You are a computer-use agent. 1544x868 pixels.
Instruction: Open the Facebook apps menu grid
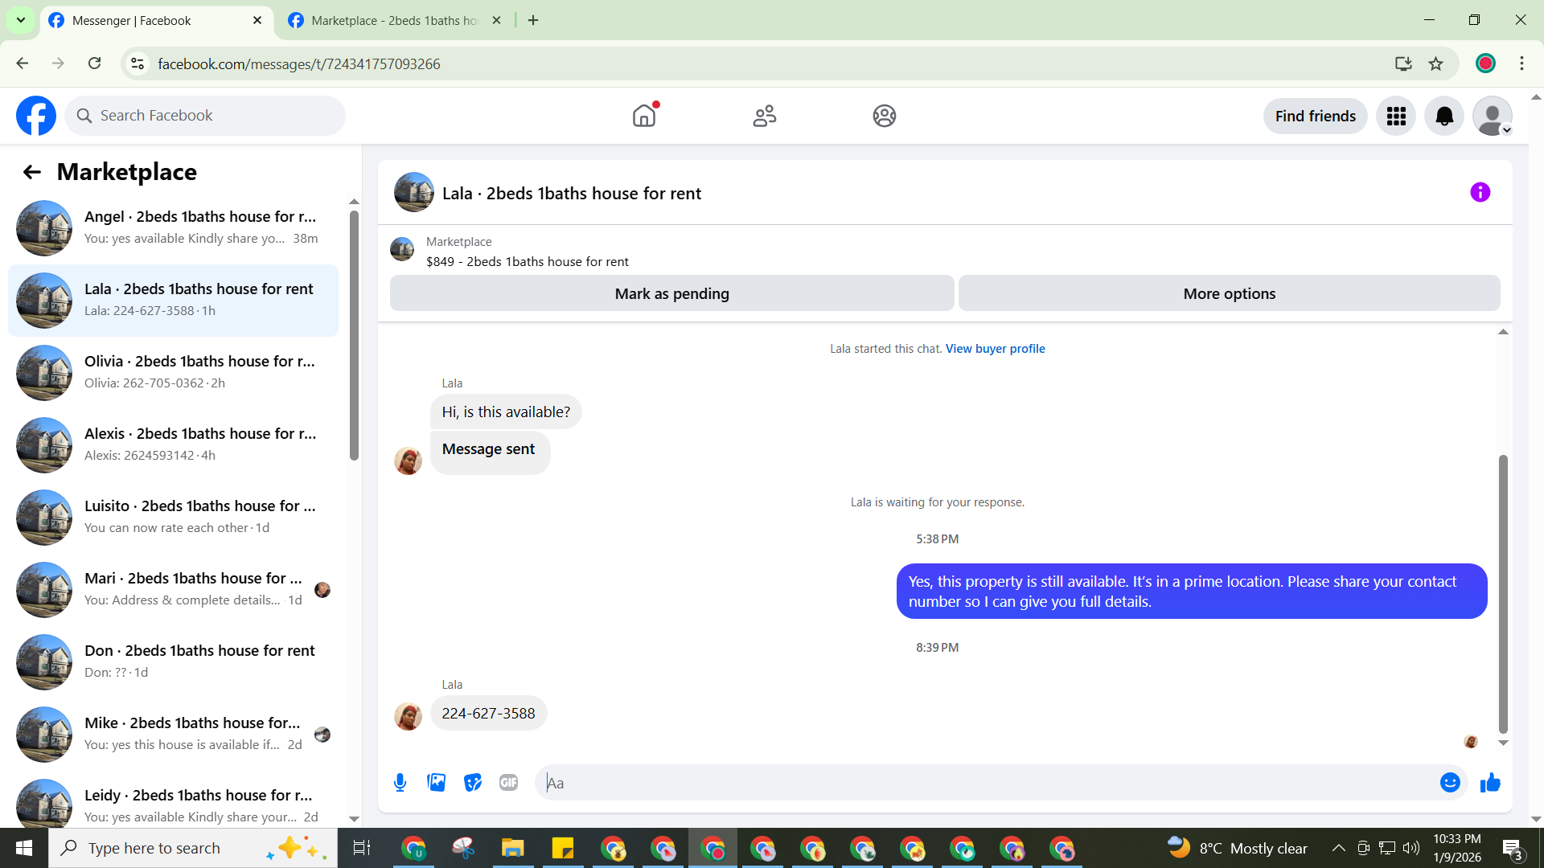pyautogui.click(x=1396, y=117)
